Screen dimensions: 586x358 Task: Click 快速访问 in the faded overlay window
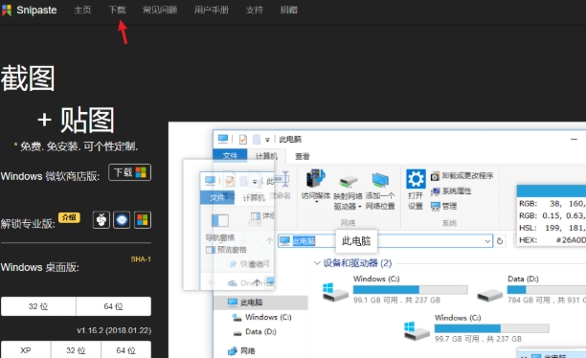click(250, 264)
